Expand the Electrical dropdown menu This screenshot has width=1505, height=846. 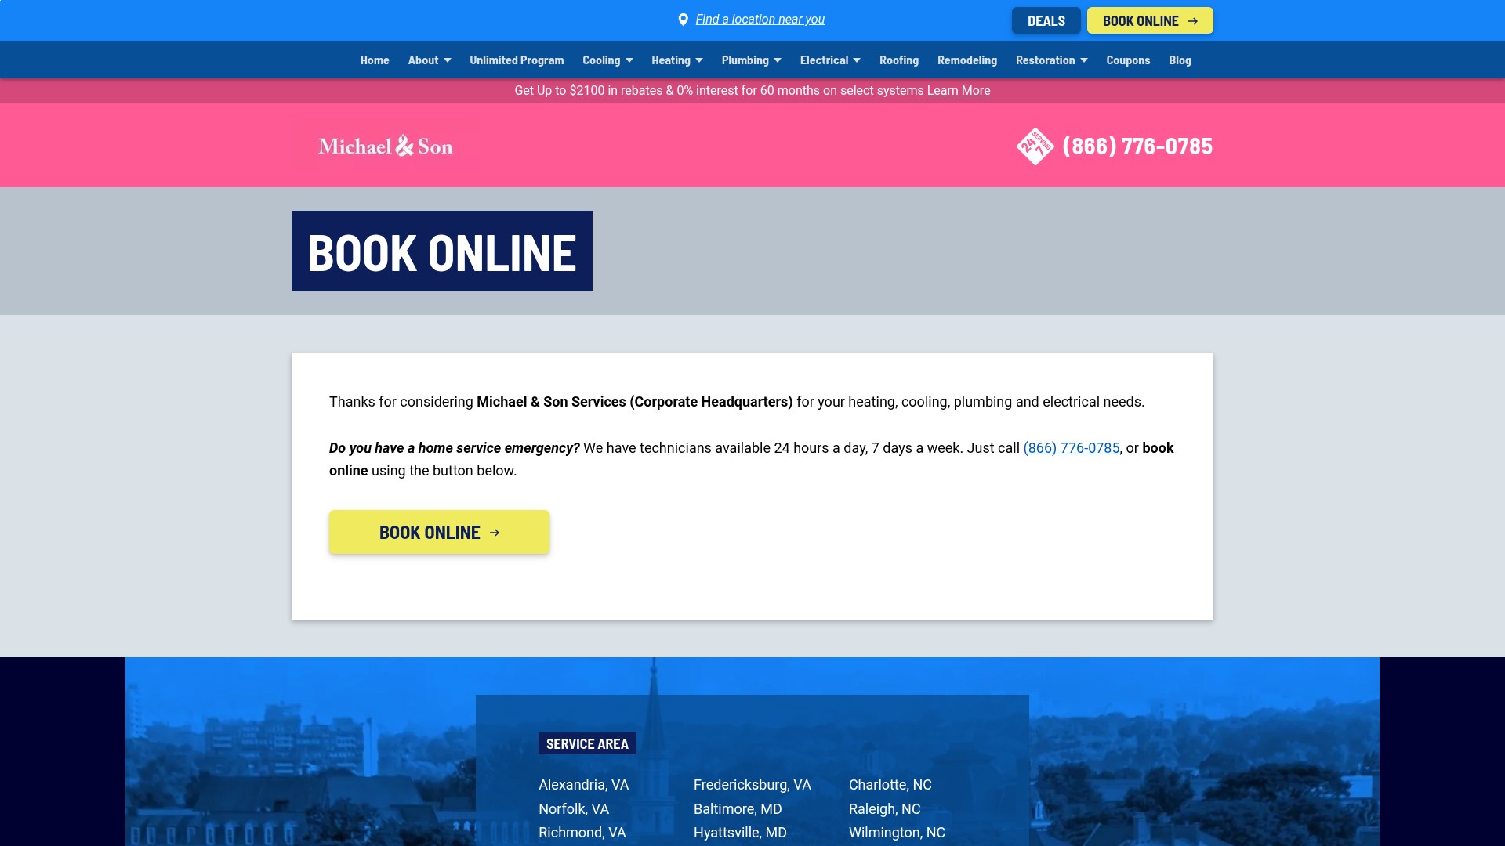click(x=830, y=60)
